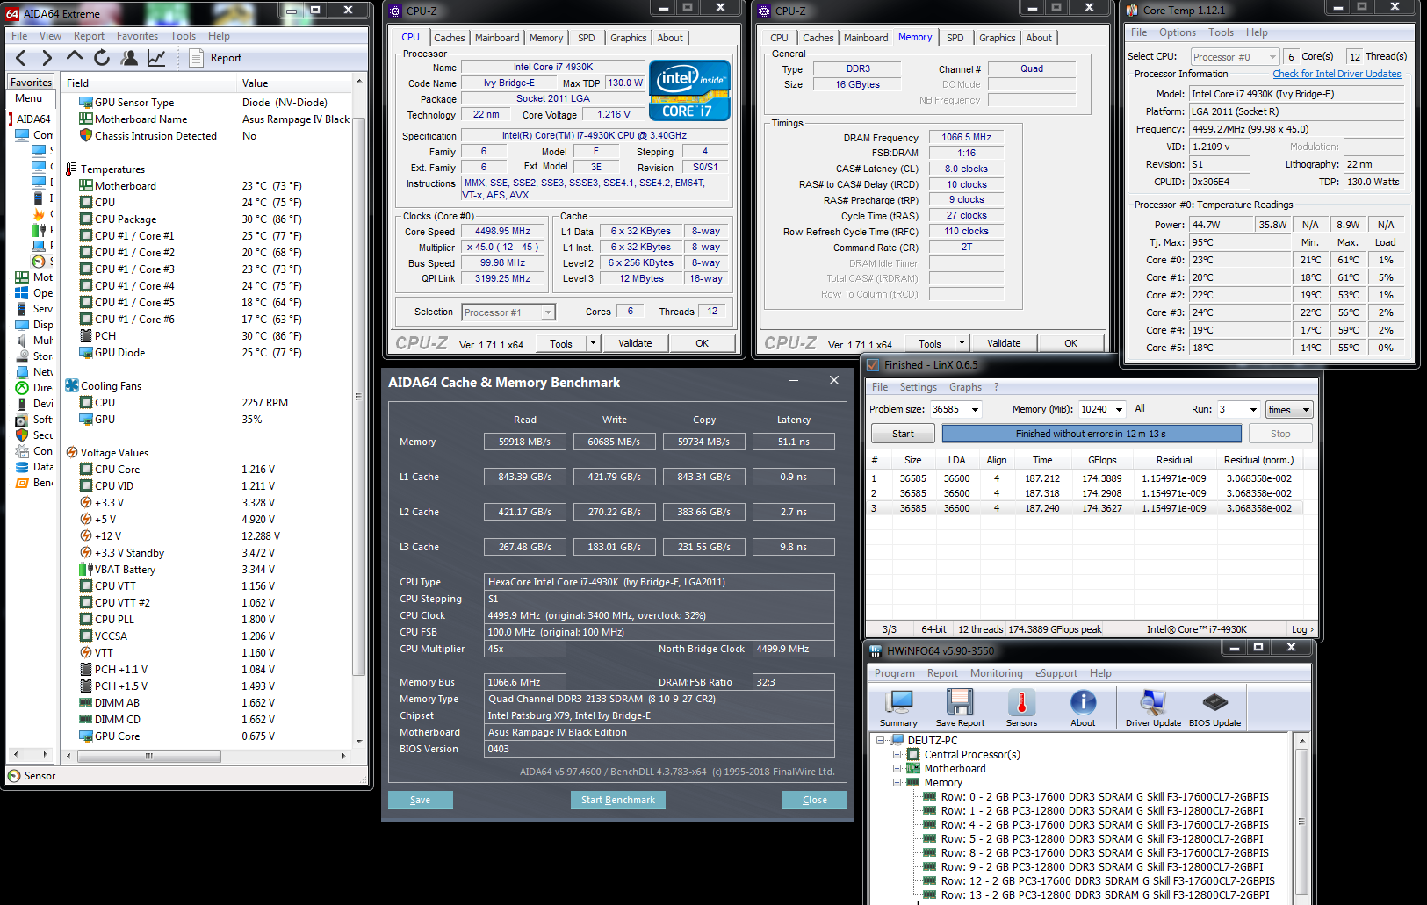Select the PCH temperature row icon
Screen dimensions: 1427x905
pyautogui.click(x=86, y=336)
